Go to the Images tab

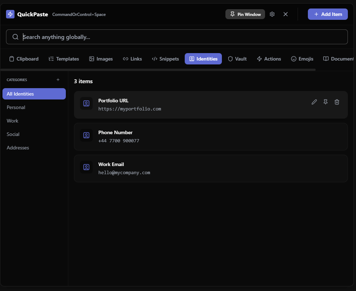pyautogui.click(x=101, y=59)
